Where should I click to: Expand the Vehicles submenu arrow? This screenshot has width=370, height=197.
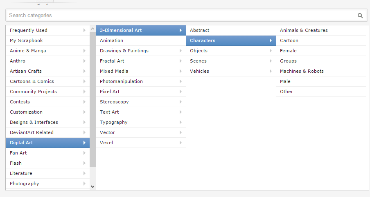click(x=270, y=71)
